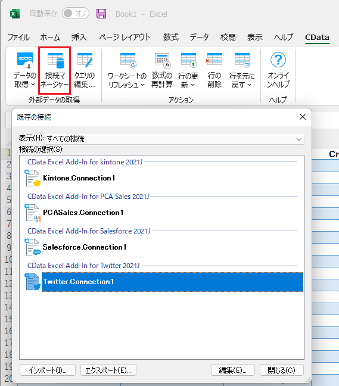
Task: Open オンラインヘルプ from the ribbon
Action: (278, 70)
